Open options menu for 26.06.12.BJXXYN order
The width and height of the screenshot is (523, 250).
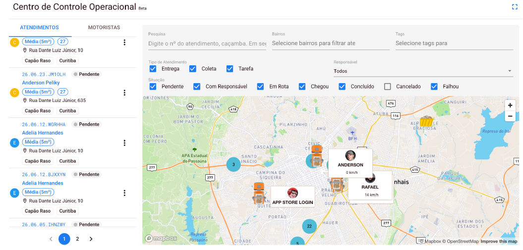click(124, 193)
